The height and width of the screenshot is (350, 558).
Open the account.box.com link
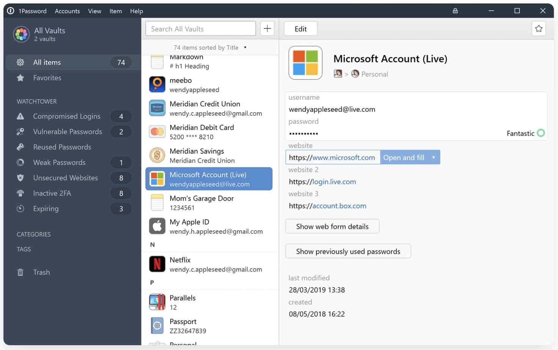coord(328,206)
